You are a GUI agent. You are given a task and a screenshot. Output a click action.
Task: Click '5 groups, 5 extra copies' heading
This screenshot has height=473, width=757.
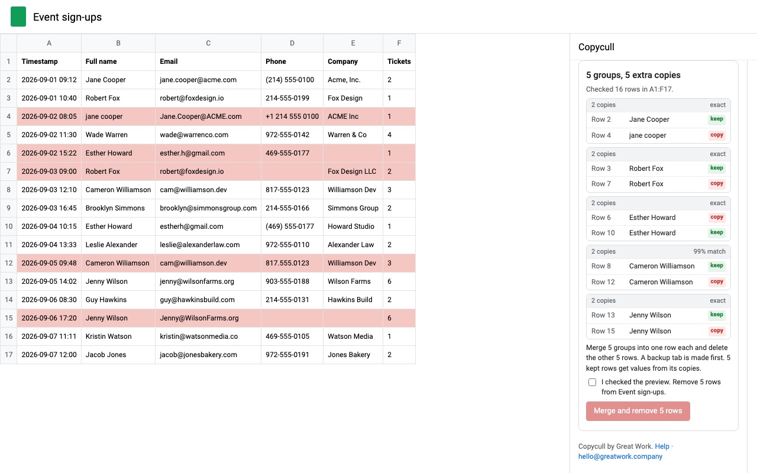pyautogui.click(x=633, y=75)
